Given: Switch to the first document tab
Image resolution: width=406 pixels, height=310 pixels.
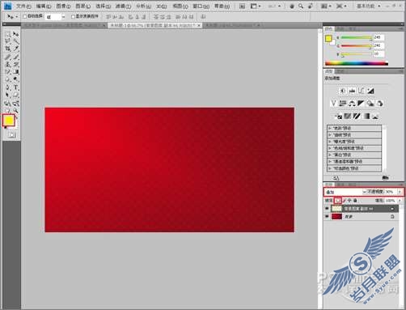Looking at the screenshot, I should 64,25.
